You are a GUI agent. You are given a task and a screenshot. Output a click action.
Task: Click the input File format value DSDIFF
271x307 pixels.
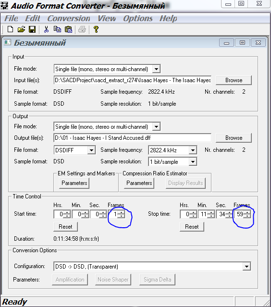[x=62, y=92]
